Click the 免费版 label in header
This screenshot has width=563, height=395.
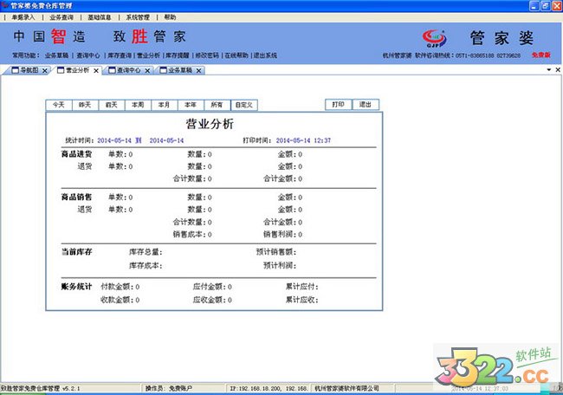pyautogui.click(x=541, y=55)
